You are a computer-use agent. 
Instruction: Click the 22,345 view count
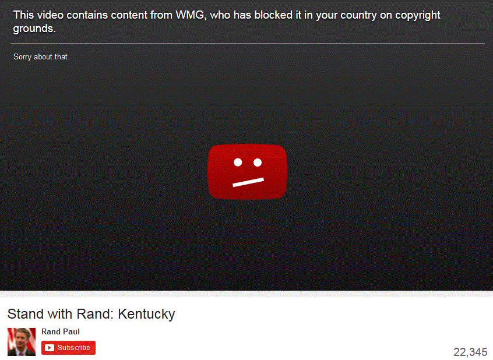tap(470, 352)
